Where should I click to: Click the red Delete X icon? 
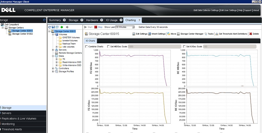pos(251,34)
